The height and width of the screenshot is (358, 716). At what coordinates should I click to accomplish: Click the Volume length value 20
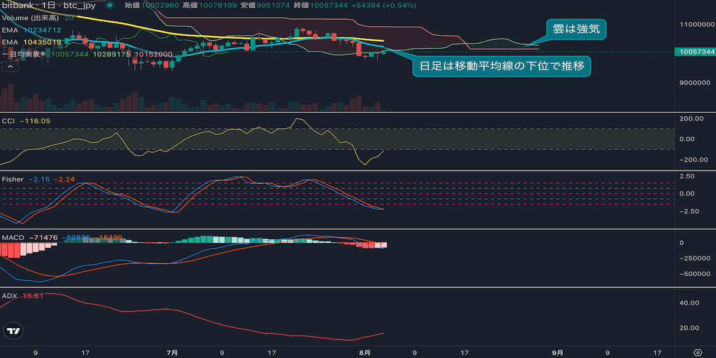[x=69, y=18]
